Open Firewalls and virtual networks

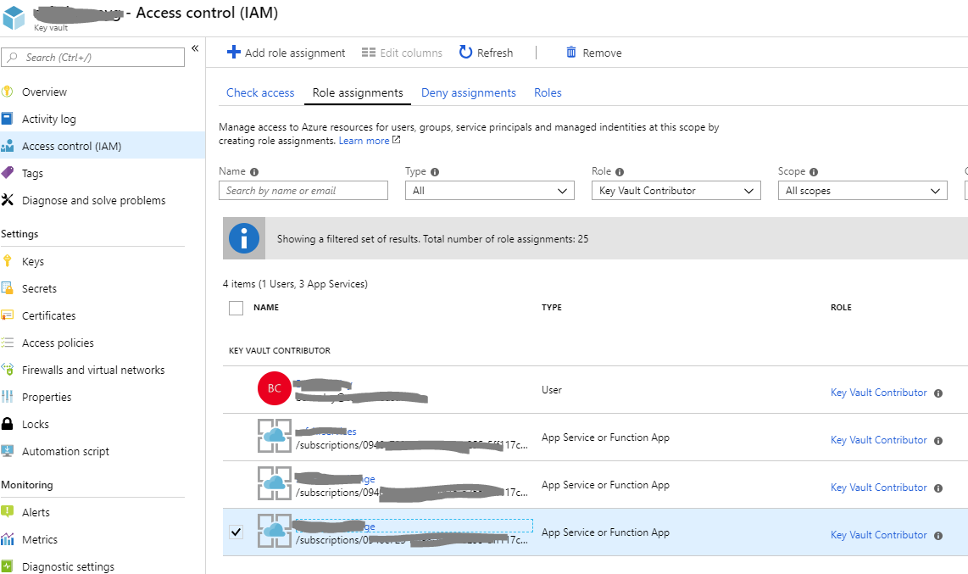pos(93,370)
